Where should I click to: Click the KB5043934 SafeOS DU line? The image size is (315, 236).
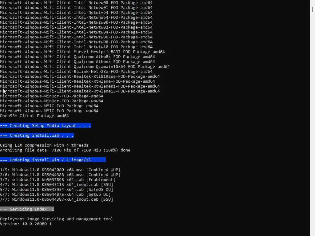(x=57, y=189)
